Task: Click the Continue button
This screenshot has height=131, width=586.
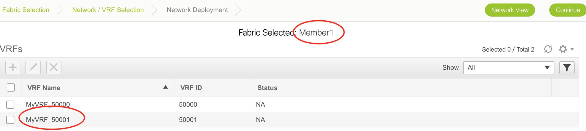Action: pos(568,10)
